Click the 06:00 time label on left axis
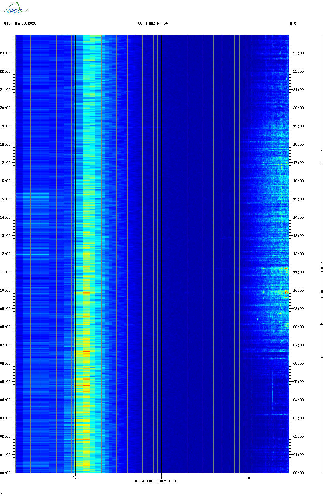335x497 pixels. pos(5,363)
